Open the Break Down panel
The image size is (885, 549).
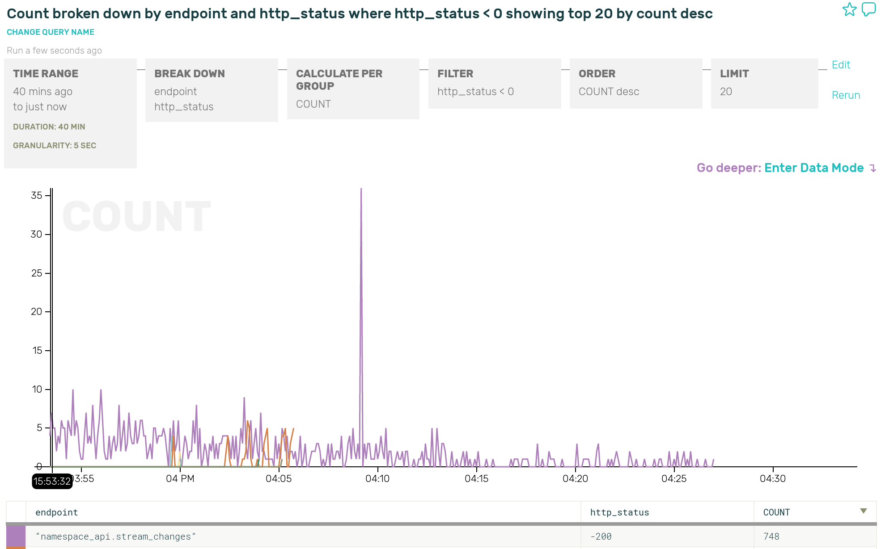(x=212, y=90)
